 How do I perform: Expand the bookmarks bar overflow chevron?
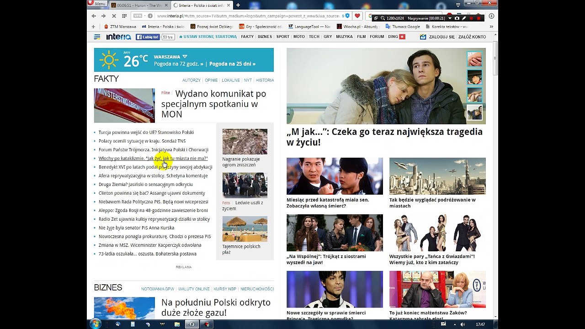point(491,27)
